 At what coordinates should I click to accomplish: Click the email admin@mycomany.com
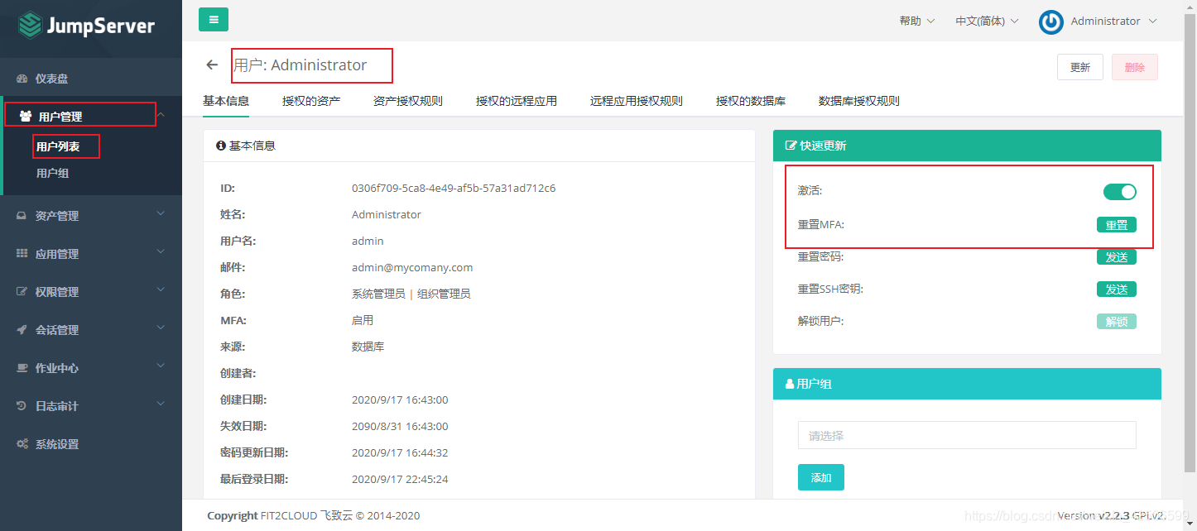coord(412,268)
